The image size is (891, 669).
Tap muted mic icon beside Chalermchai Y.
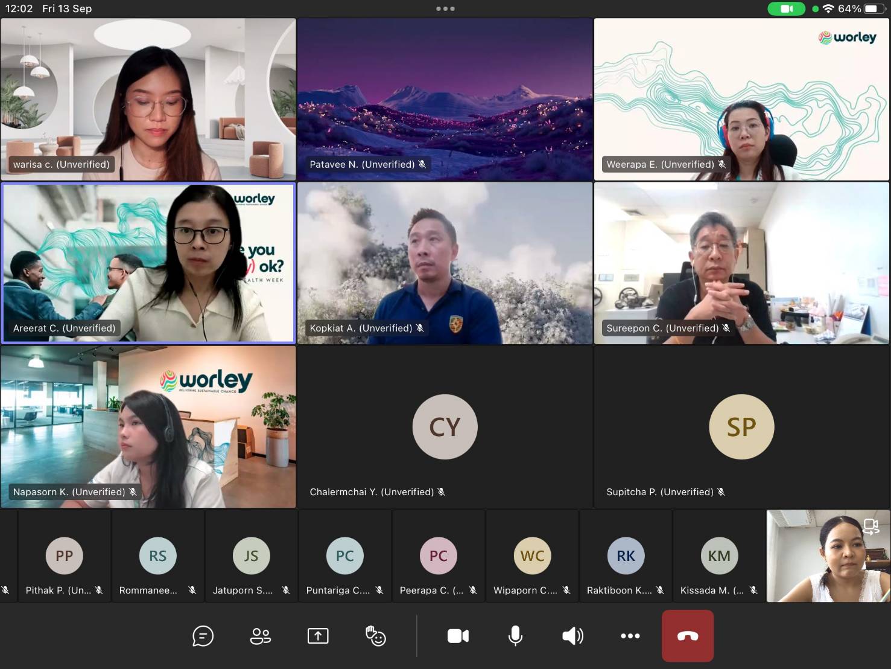coord(442,491)
